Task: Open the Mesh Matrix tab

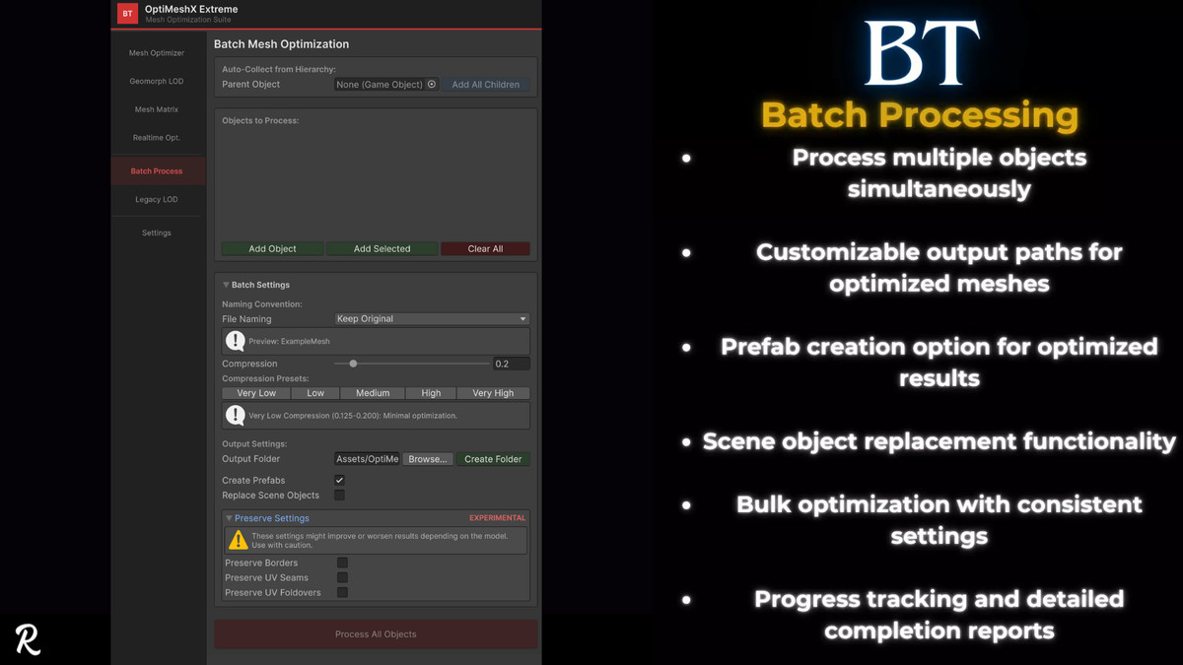Action: [157, 109]
